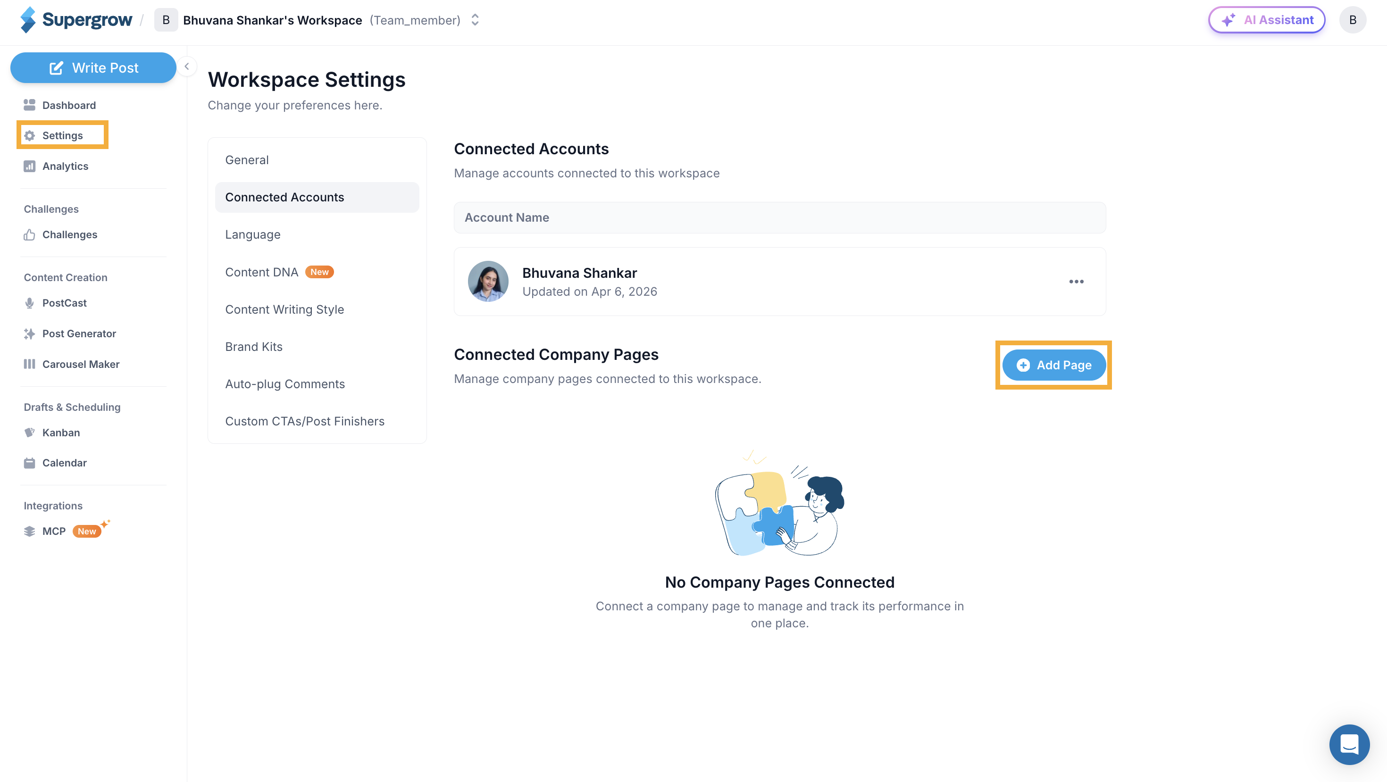
Task: Click the Settings gear icon
Action: [x=30, y=136]
